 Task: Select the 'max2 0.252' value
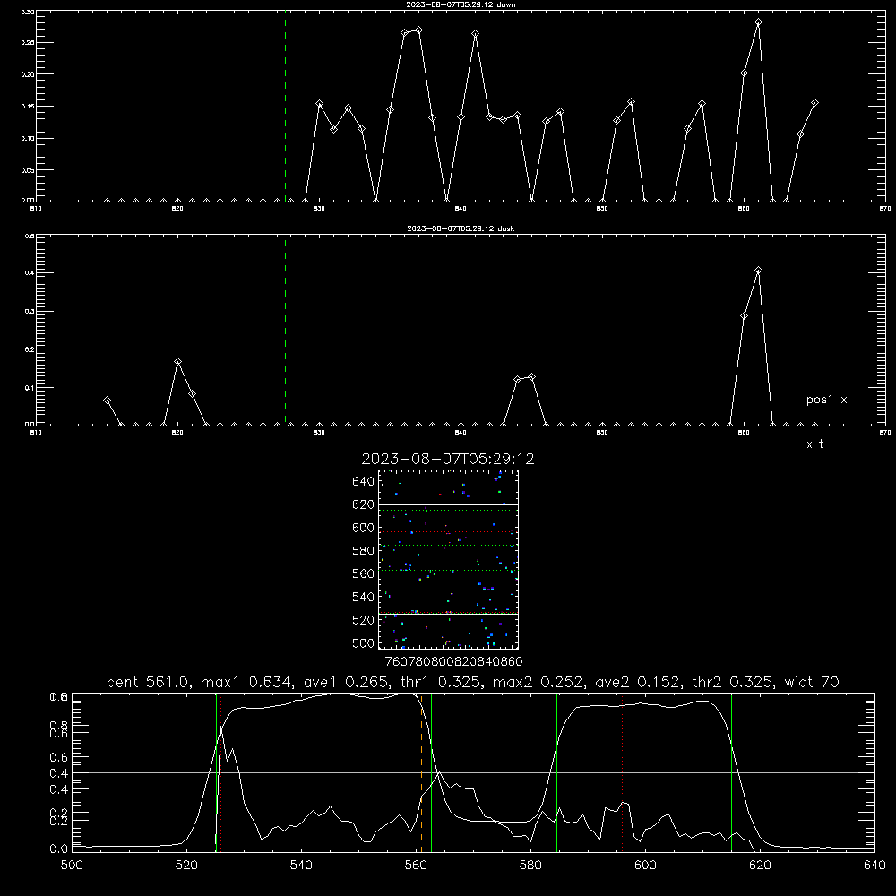538,682
